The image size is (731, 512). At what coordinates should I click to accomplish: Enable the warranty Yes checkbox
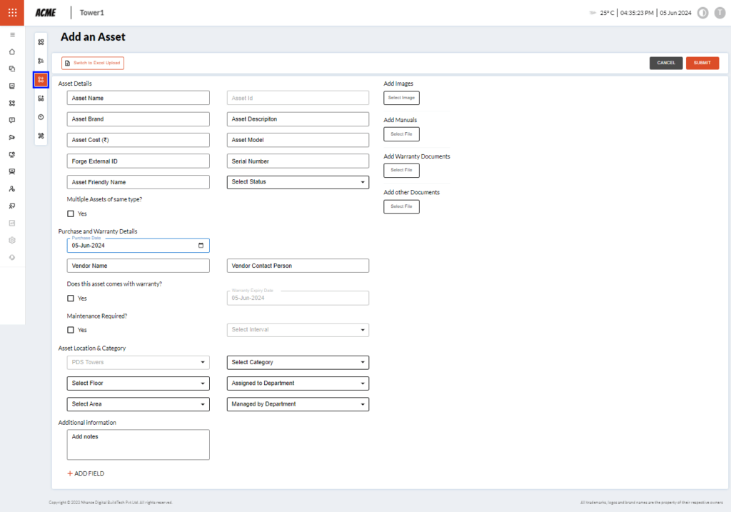71,298
